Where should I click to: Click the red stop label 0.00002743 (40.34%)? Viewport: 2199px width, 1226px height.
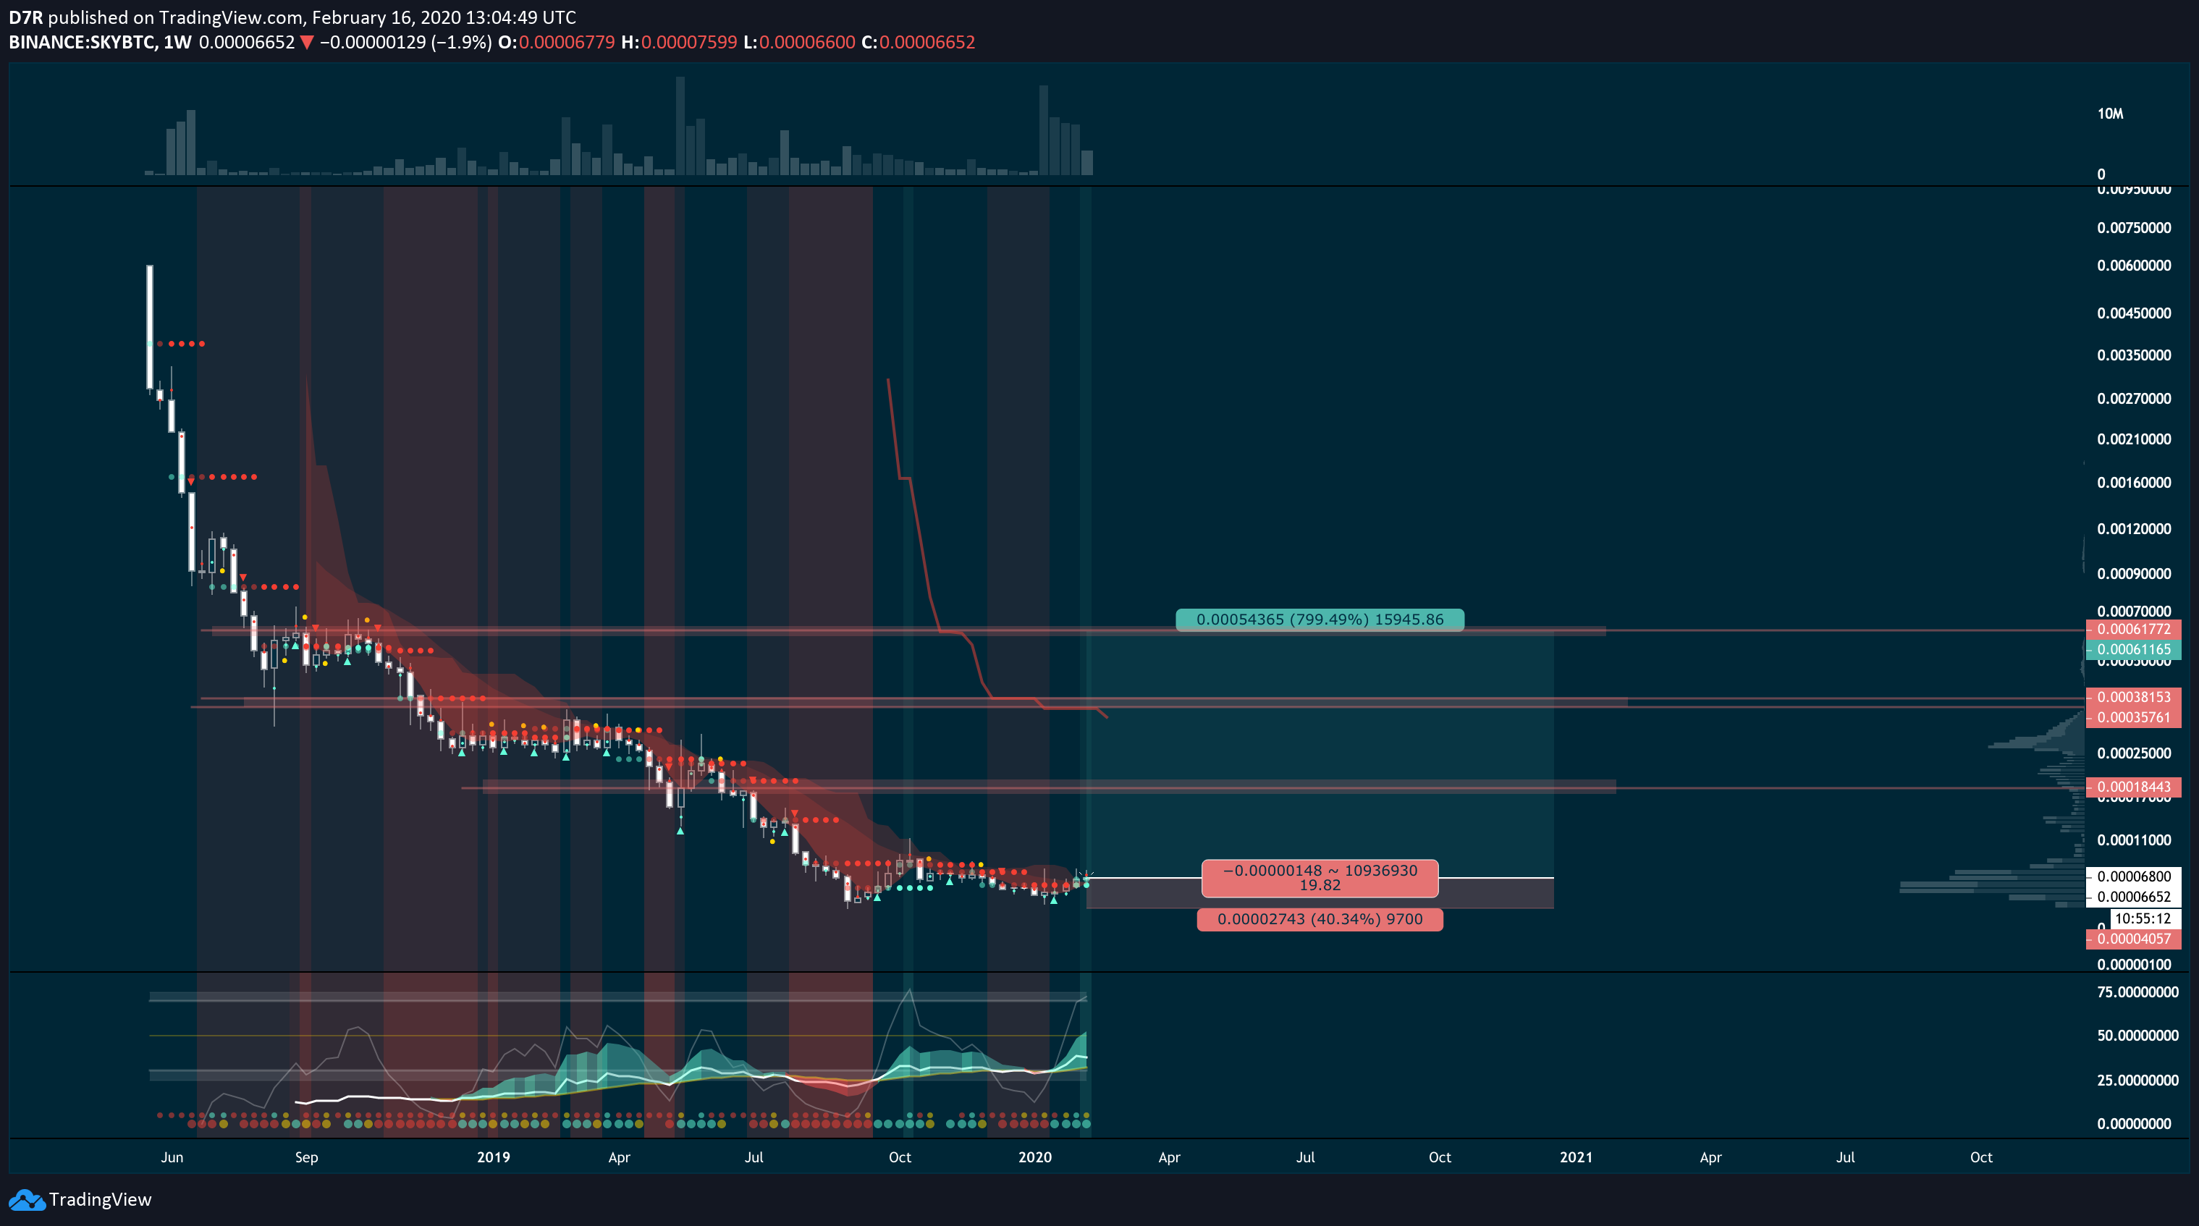click(1320, 919)
